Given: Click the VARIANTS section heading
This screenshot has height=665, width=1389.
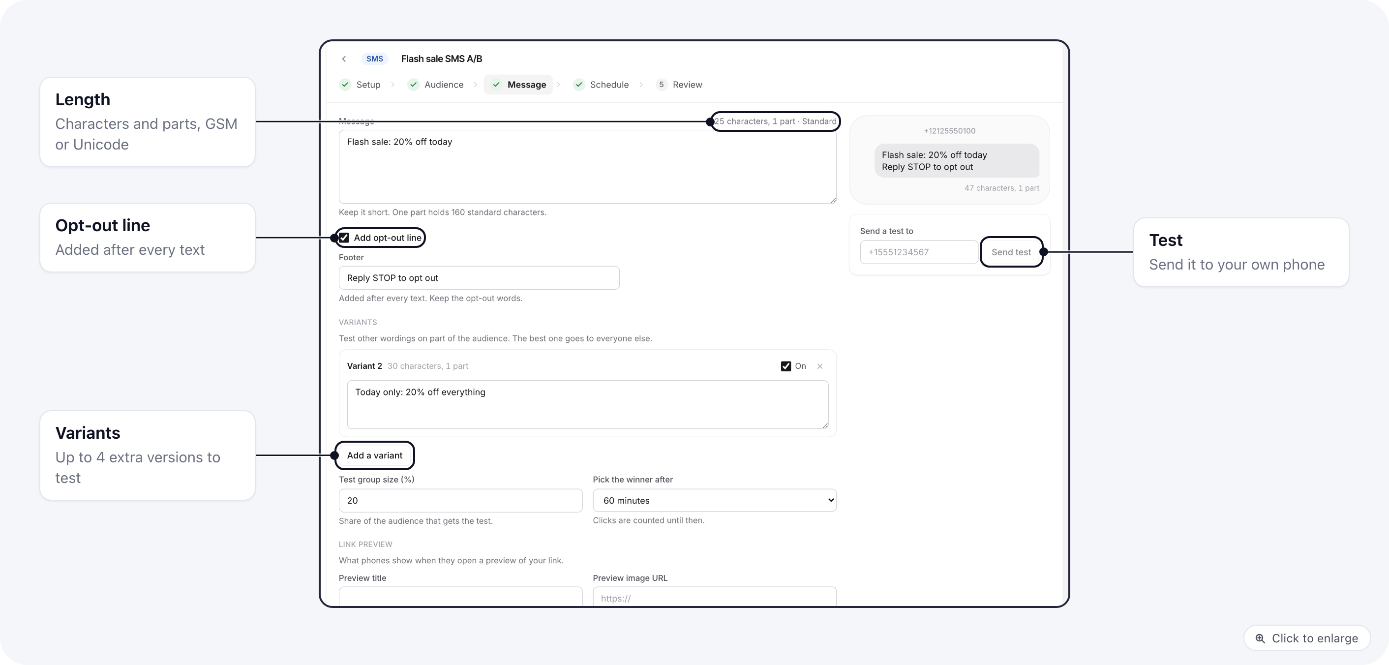Looking at the screenshot, I should [358, 323].
